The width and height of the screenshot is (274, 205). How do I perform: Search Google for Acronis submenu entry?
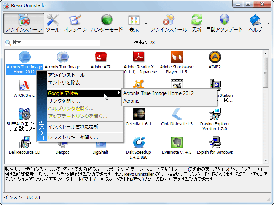pyautogui.click(x=169, y=101)
